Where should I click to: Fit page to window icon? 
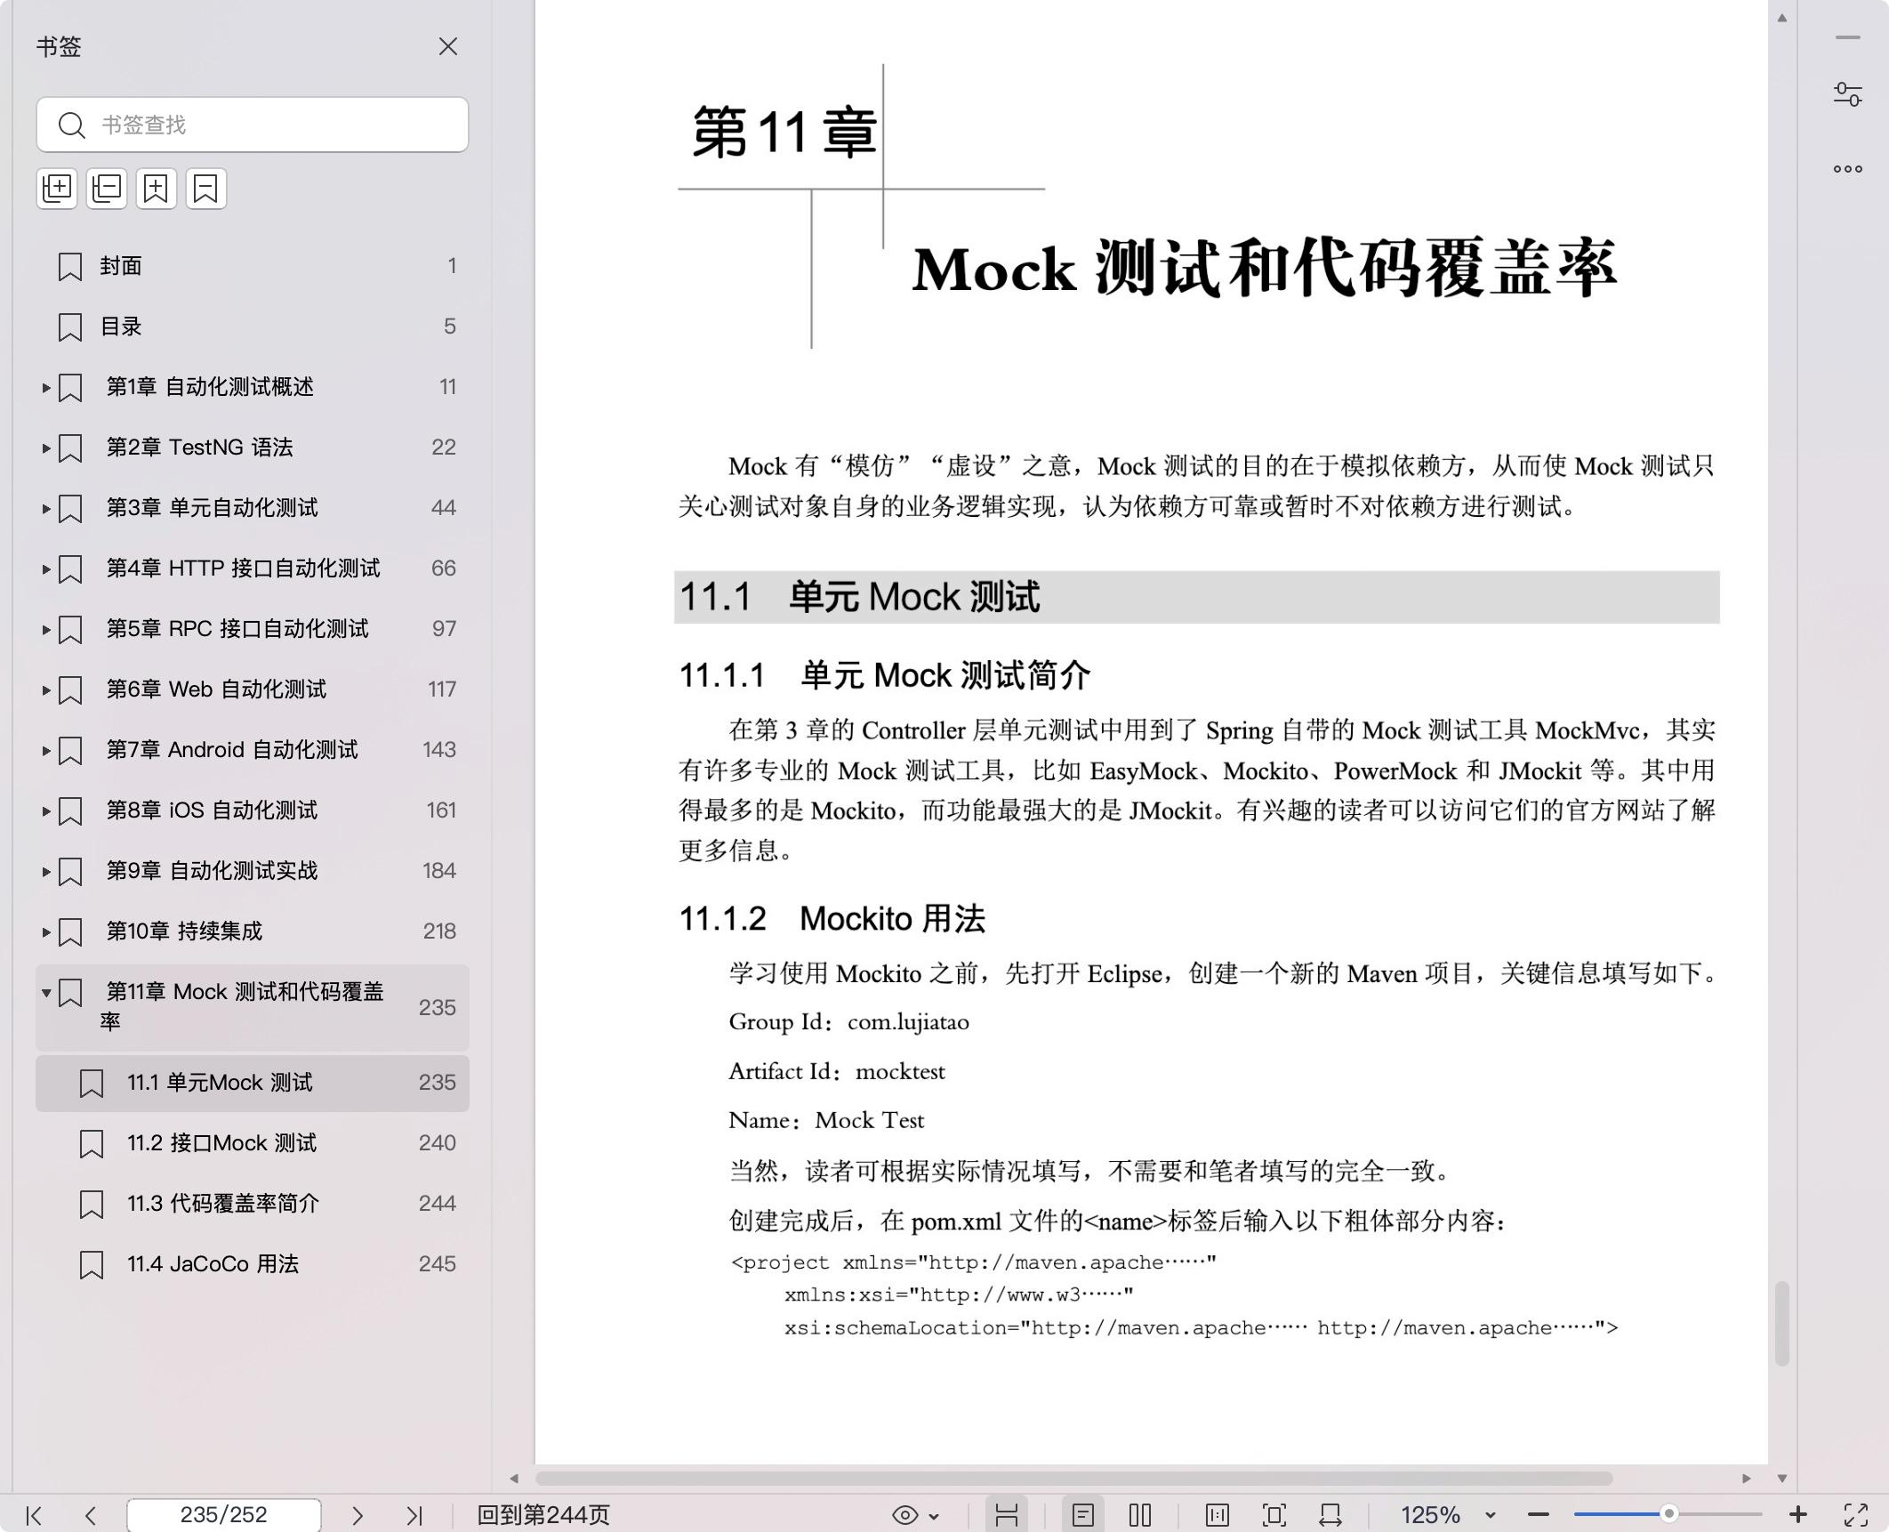[1274, 1515]
